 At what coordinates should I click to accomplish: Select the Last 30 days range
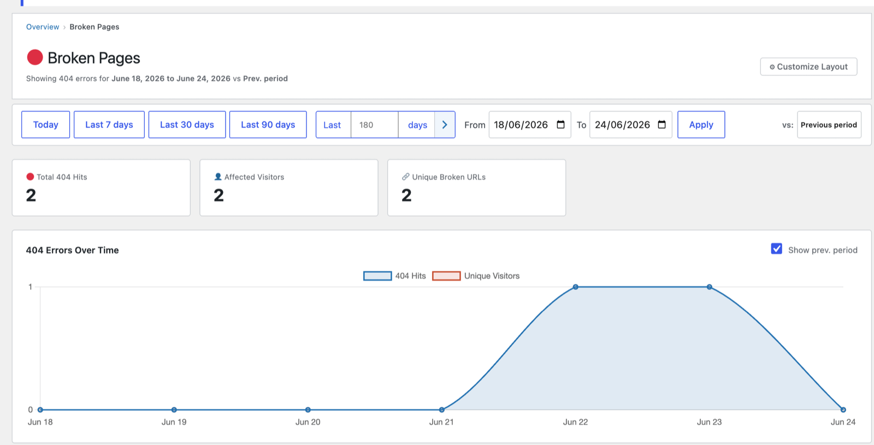click(x=187, y=124)
